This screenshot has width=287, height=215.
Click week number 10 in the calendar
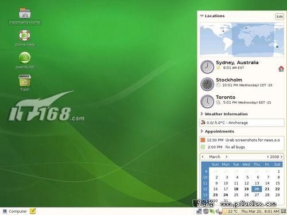coord(205,177)
